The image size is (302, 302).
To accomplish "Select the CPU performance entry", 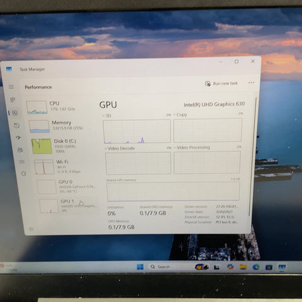I will coord(59,107).
